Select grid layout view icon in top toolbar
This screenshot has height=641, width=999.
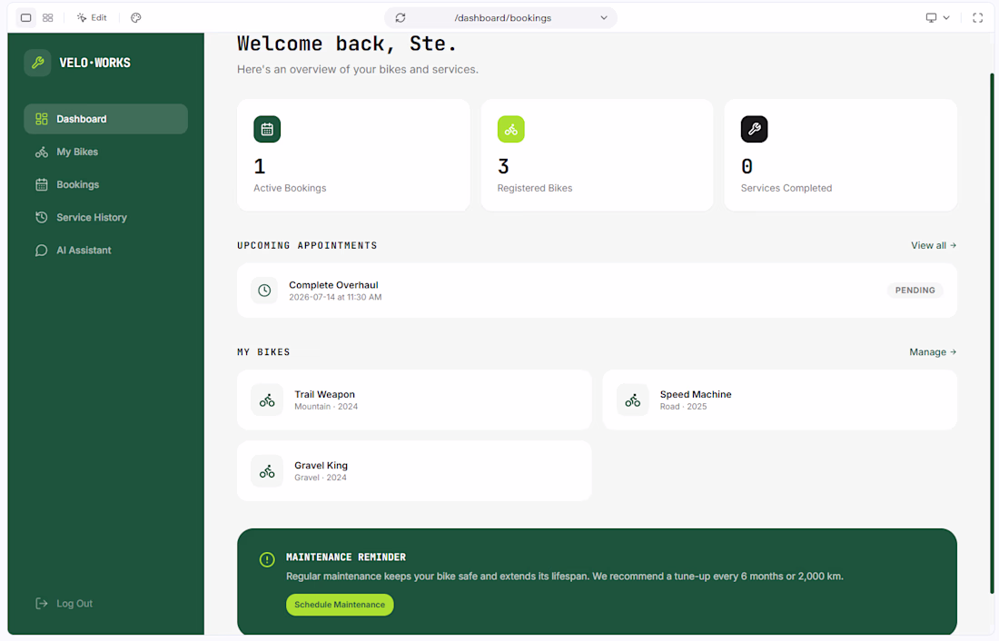pyautogui.click(x=48, y=18)
